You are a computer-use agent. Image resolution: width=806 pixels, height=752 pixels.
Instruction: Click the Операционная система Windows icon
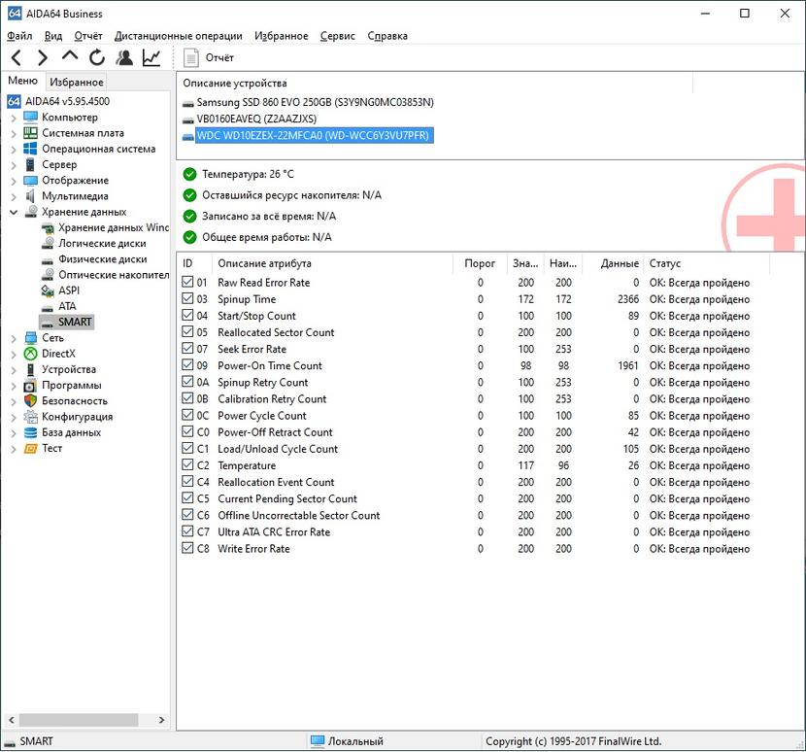point(30,149)
